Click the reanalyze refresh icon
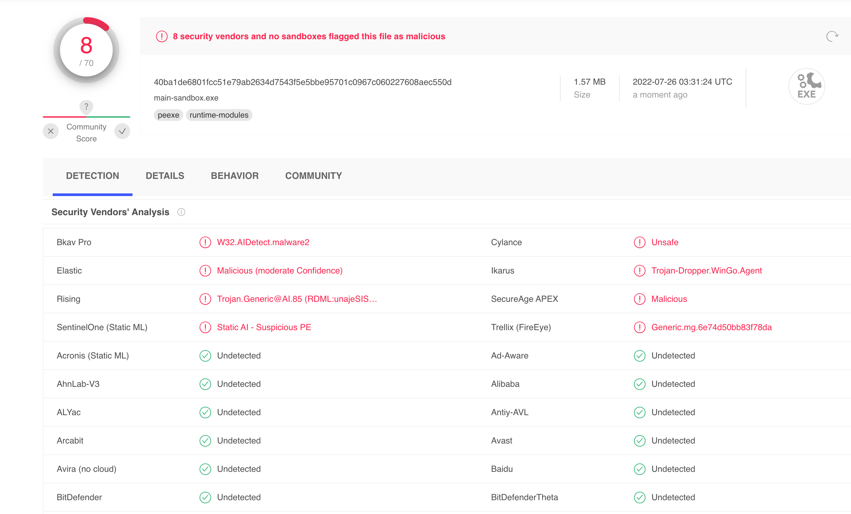The height and width of the screenshot is (514, 851). 832,36
